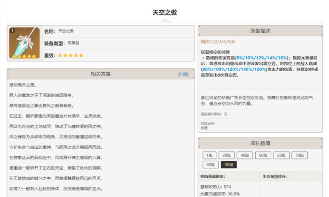Select the 20级 level button

[227, 155]
